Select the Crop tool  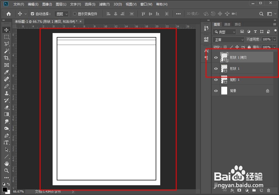coord(6,58)
